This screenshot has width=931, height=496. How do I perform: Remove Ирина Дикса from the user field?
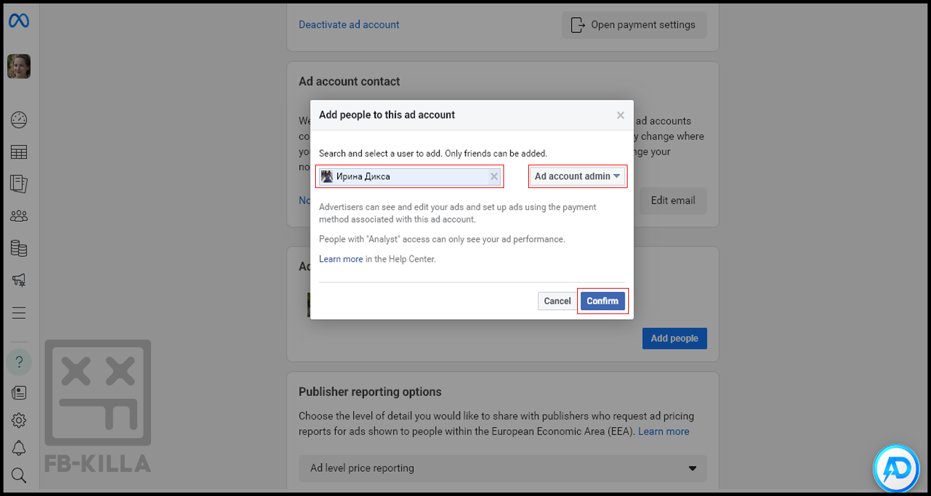(x=494, y=177)
